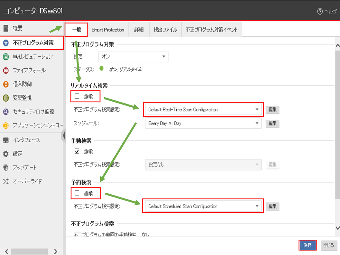
Task: Click the sidebar horizontal scrollbar right arrow
Action: [x=56, y=251]
